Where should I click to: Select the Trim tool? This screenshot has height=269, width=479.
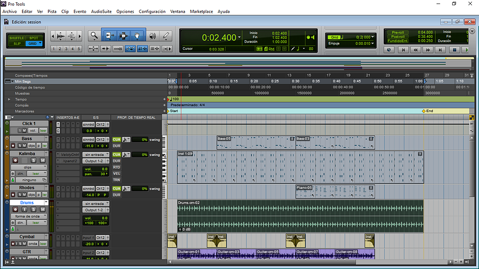(x=109, y=36)
